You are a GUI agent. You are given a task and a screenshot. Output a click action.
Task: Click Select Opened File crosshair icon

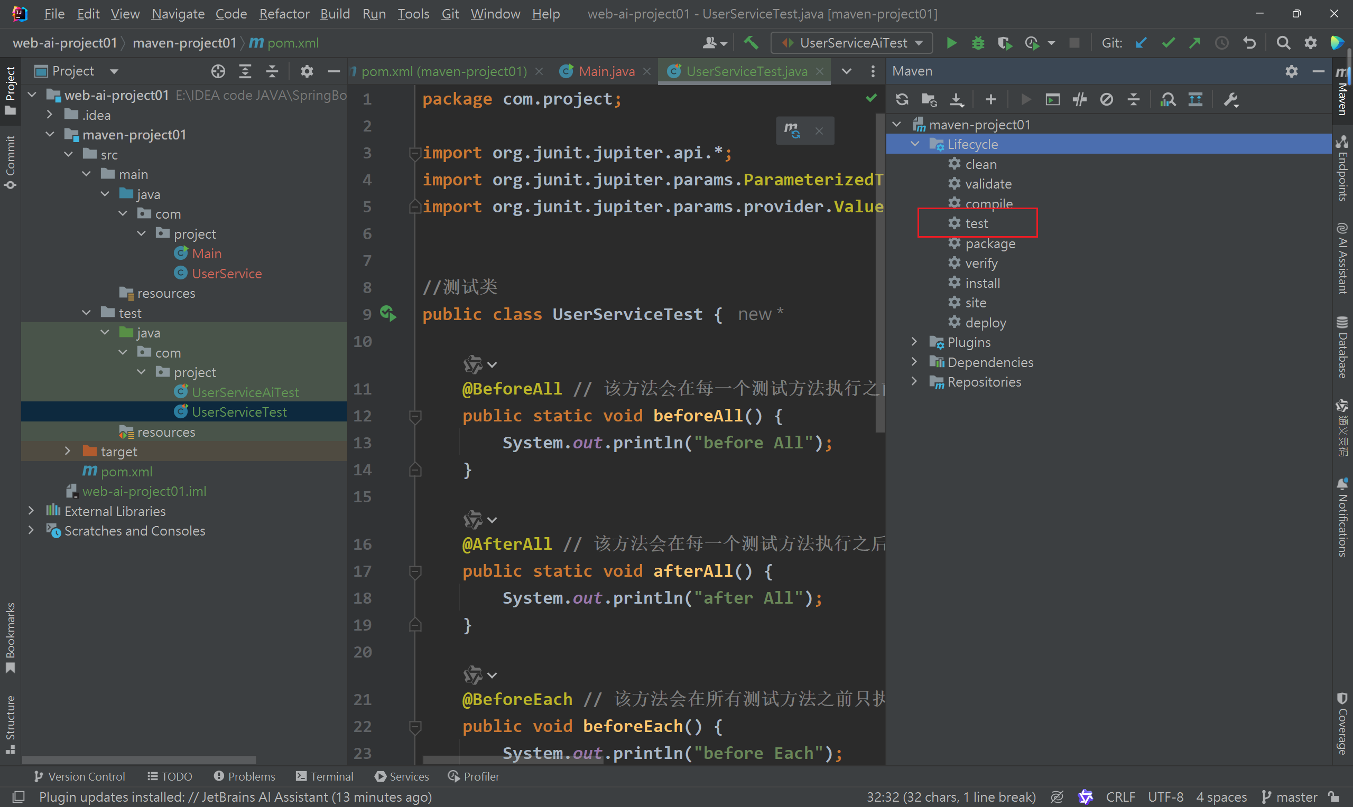click(x=218, y=71)
